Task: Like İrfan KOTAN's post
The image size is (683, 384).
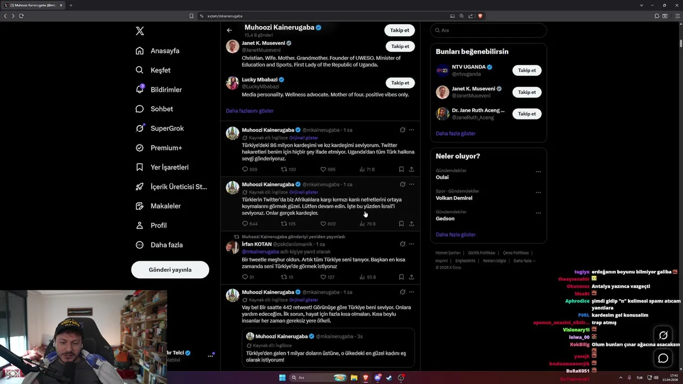Action: coord(323,277)
